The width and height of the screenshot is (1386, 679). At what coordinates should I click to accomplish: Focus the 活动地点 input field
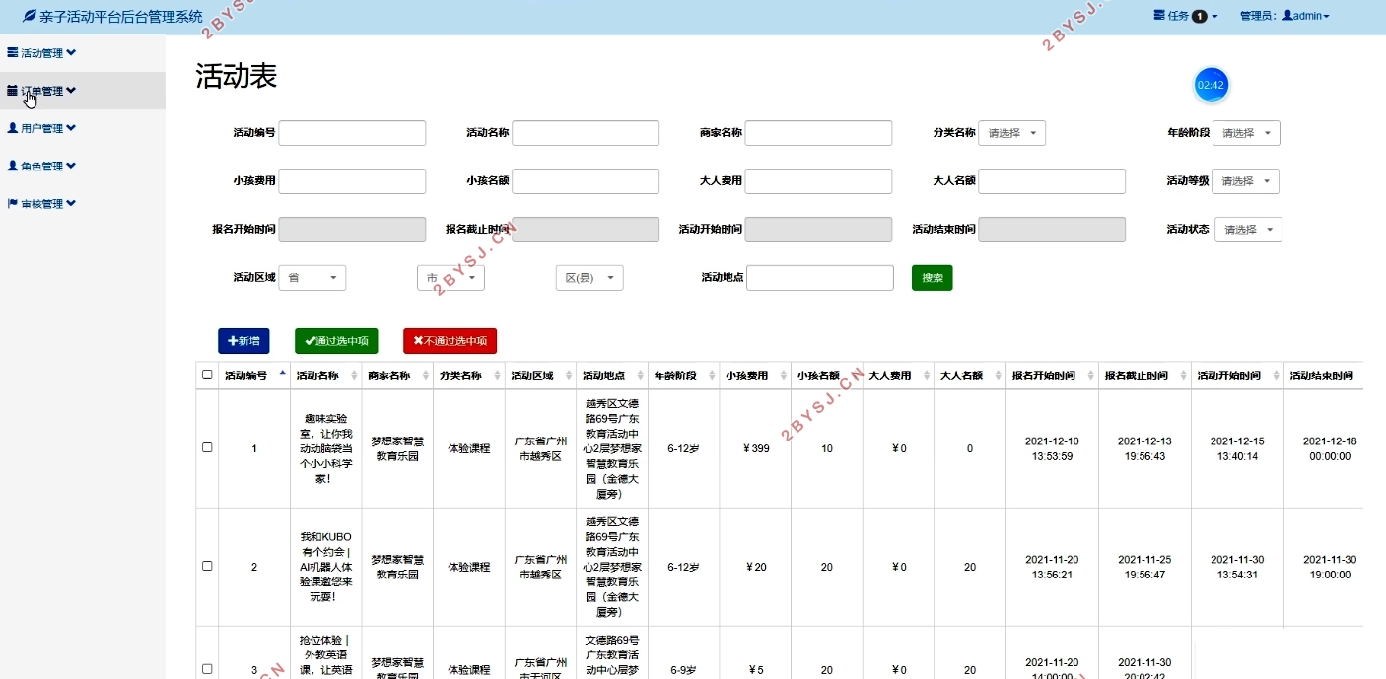pyautogui.click(x=820, y=278)
